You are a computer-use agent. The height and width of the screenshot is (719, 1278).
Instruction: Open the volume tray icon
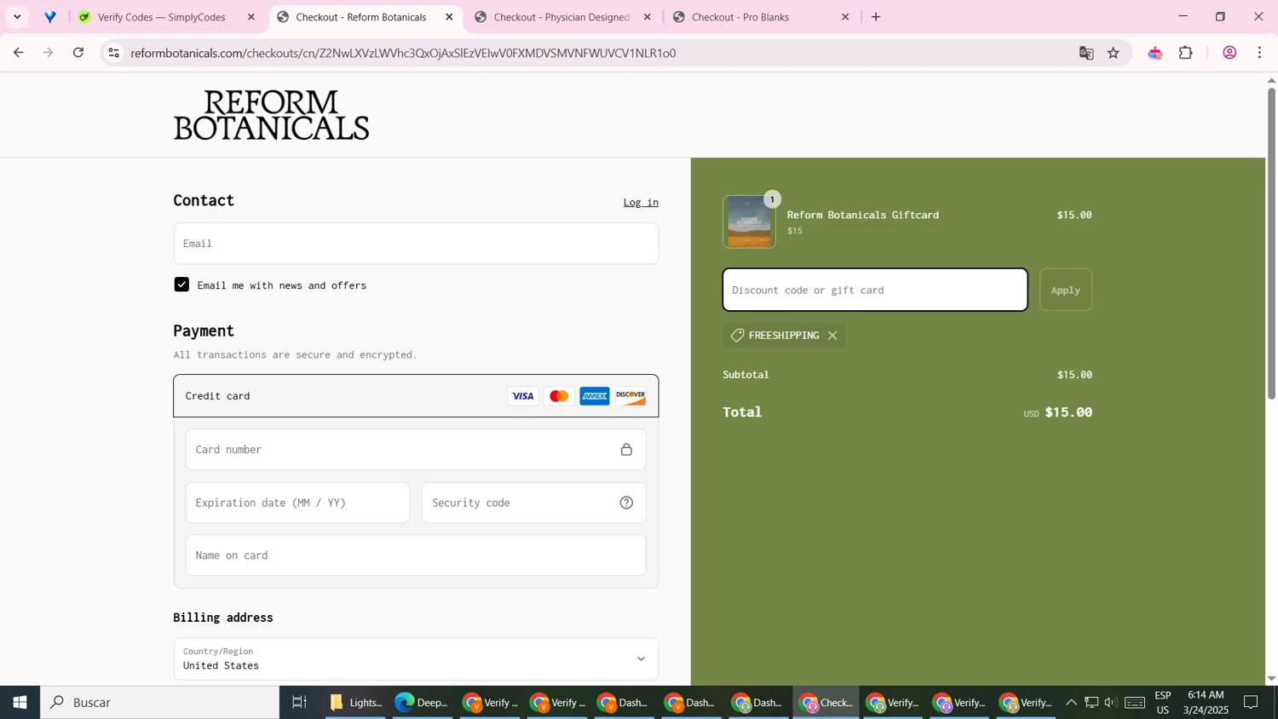[1110, 703]
